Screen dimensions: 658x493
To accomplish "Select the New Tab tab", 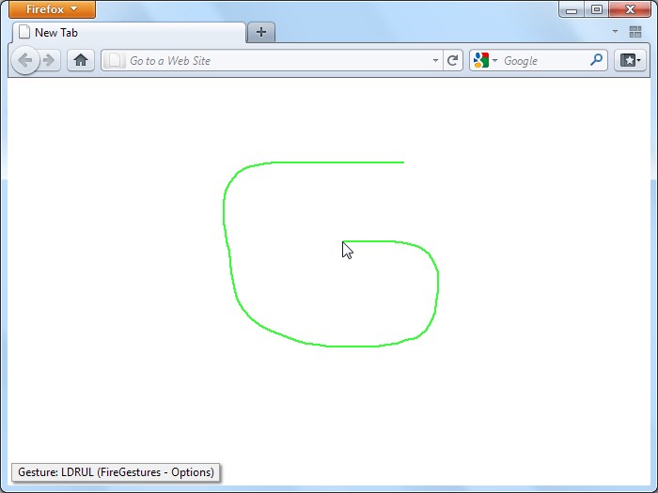I will 127,32.
